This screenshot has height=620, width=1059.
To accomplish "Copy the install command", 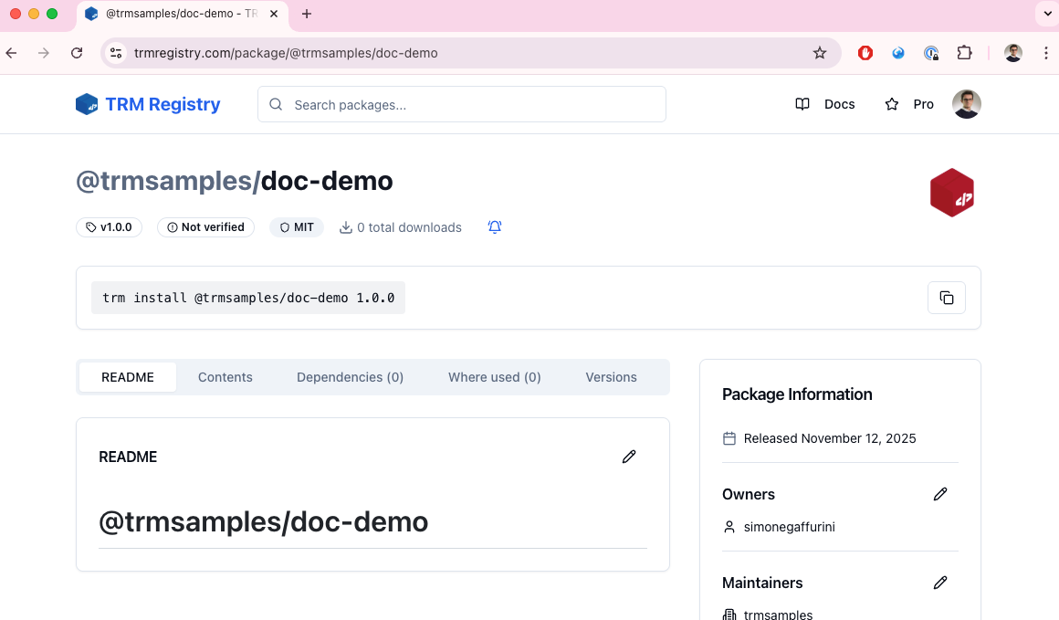I will pos(946,298).
